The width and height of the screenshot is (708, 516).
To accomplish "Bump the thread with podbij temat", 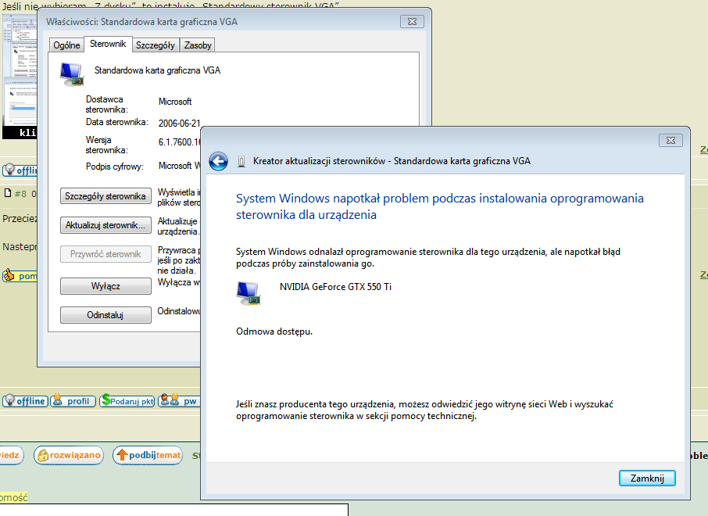I will coord(148,455).
